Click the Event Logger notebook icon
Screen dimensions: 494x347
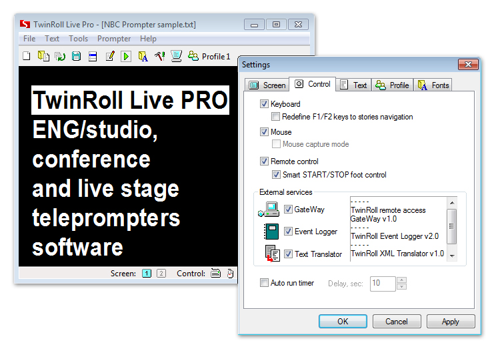271,232
